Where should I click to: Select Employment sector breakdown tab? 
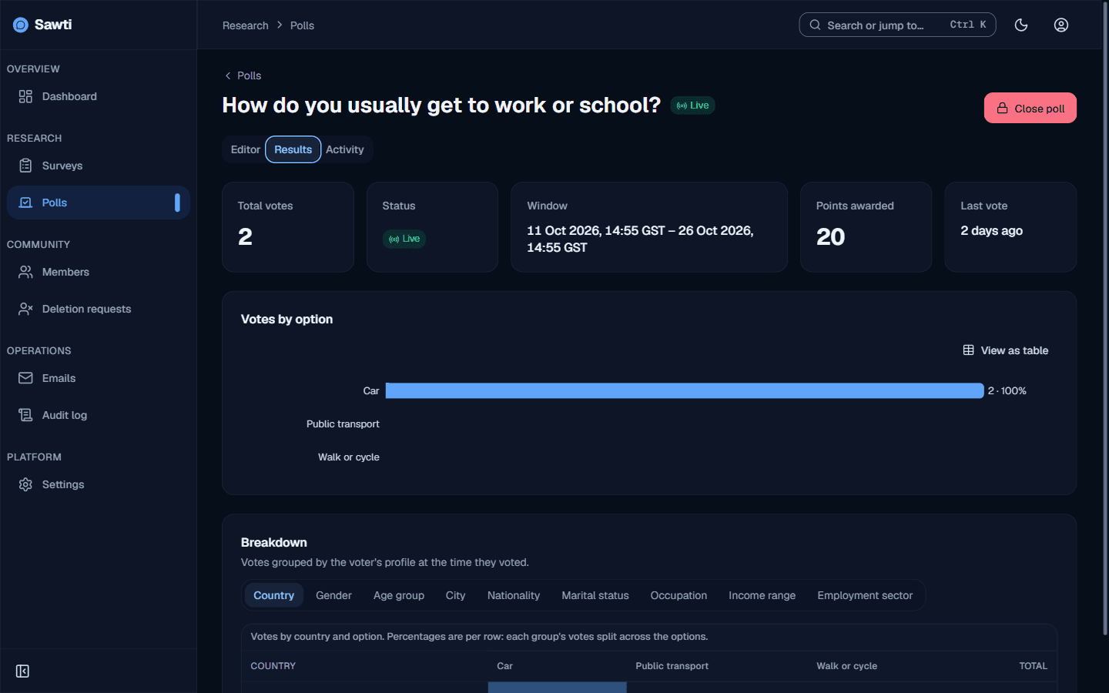click(865, 595)
